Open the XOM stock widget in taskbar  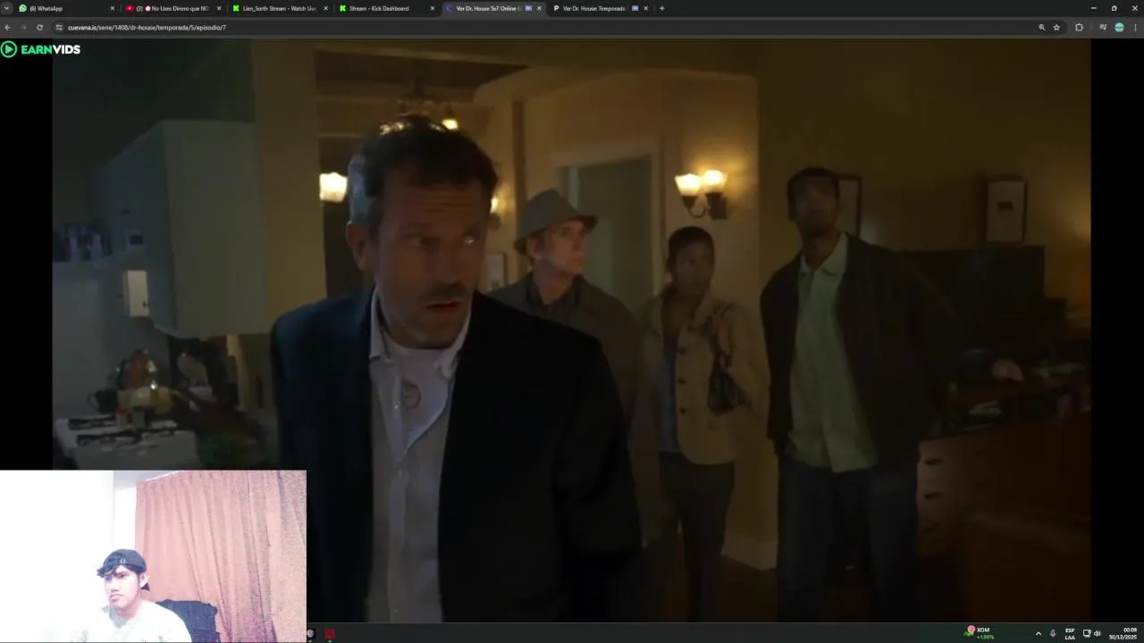pos(980,633)
